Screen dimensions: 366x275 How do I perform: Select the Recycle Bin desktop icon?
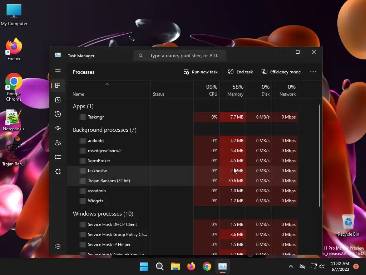[348, 226]
